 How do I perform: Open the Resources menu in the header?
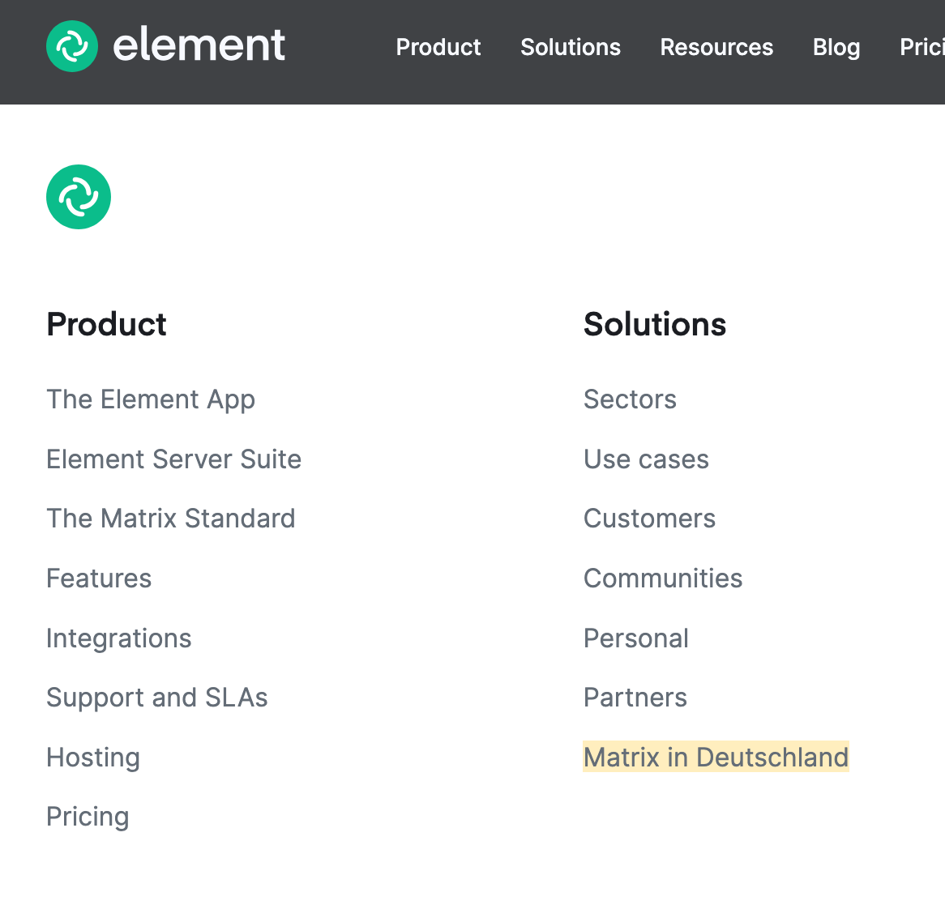(716, 47)
